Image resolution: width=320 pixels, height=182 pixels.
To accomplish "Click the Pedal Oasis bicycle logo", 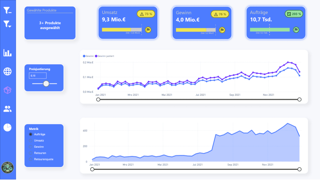I will (7, 167).
